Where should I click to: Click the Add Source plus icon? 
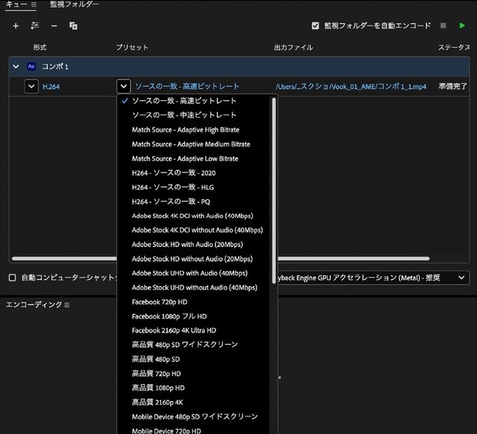coord(15,26)
